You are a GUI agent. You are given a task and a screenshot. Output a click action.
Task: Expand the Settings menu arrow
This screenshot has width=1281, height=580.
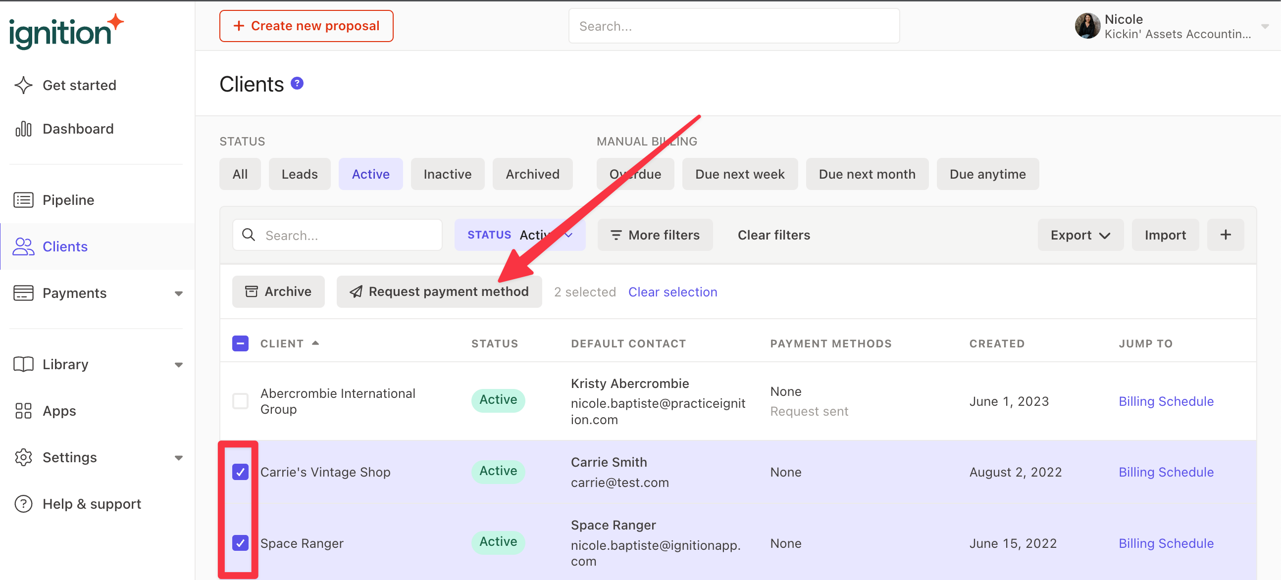[179, 458]
